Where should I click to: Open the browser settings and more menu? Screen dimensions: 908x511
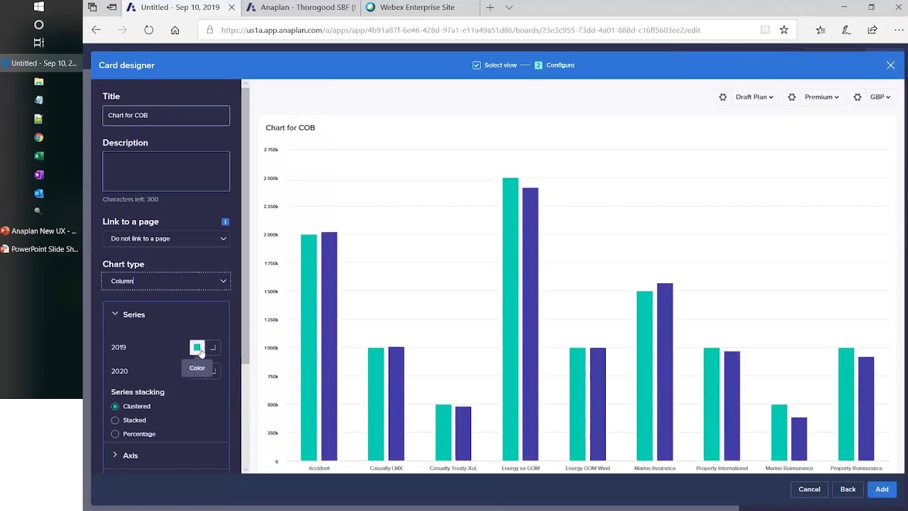click(897, 30)
